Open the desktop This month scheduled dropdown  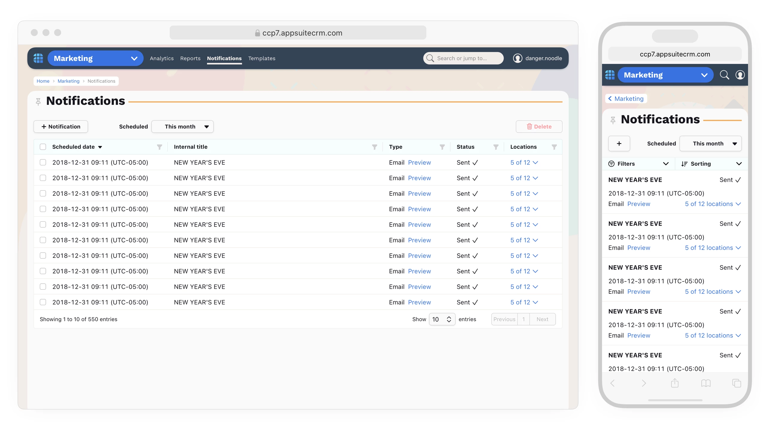pos(182,127)
